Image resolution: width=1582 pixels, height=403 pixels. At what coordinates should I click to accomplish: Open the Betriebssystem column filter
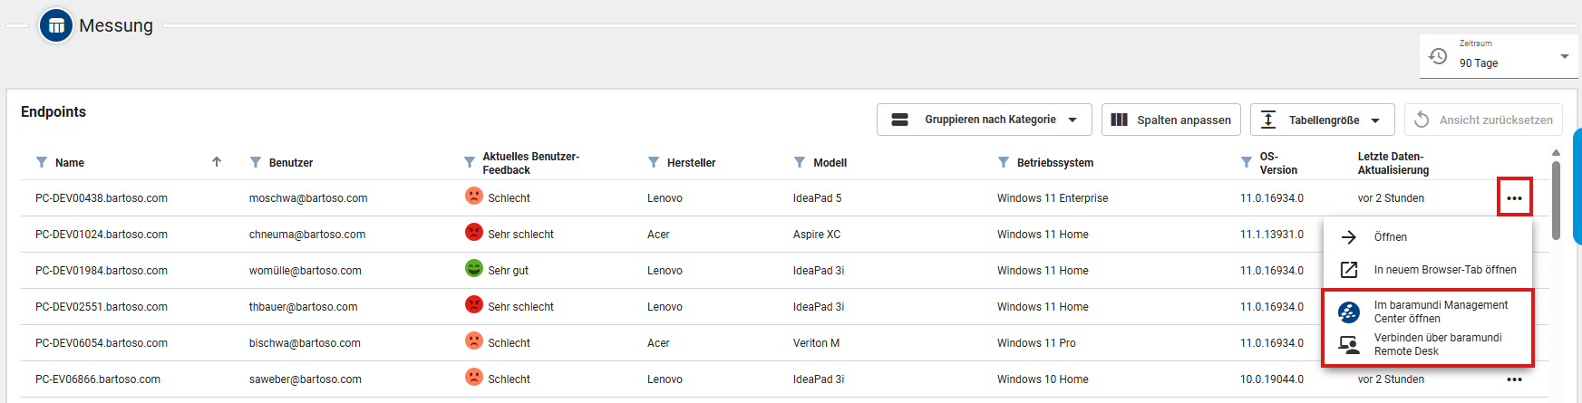click(1004, 163)
